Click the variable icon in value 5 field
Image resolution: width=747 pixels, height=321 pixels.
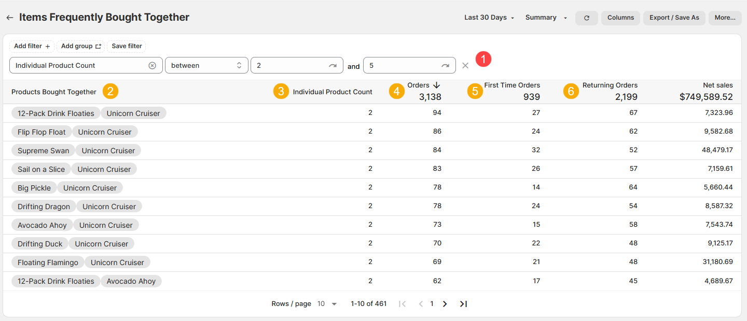(x=445, y=66)
